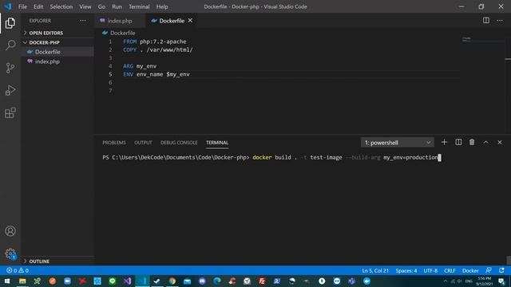Open the Extensions view

(10, 113)
